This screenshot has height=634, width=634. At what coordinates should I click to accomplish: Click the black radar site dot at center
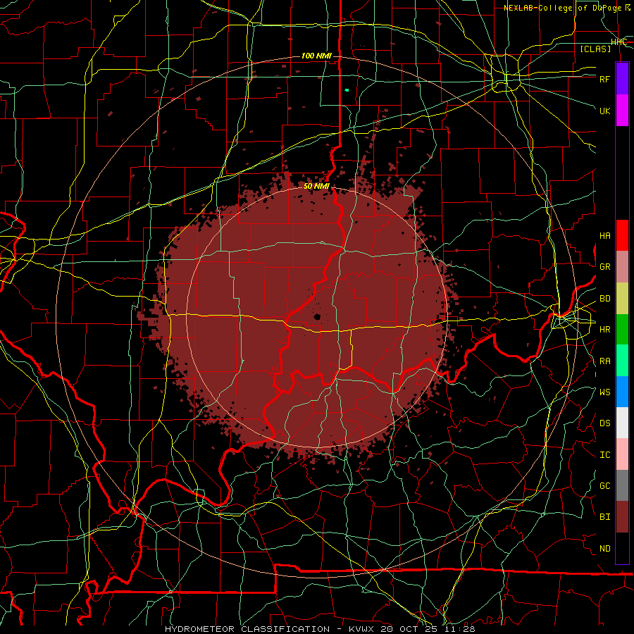[318, 317]
